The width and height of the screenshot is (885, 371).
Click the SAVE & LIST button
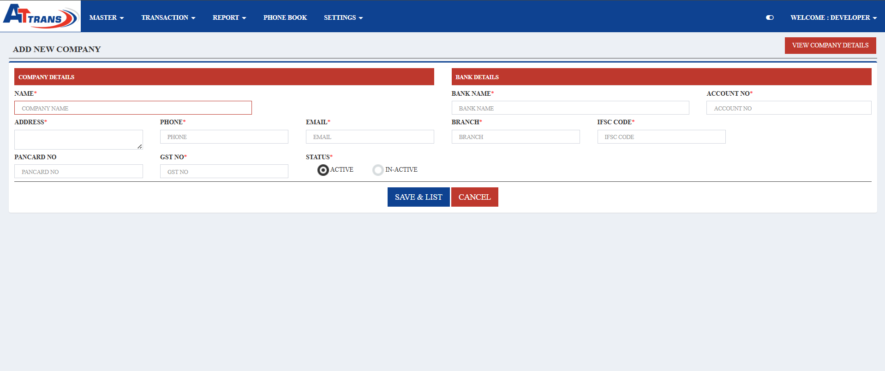[x=419, y=197]
